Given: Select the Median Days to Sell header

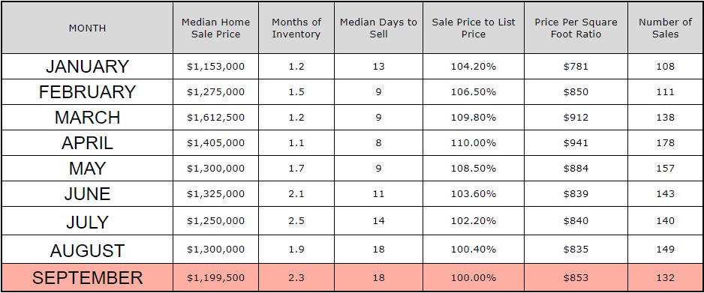Looking at the screenshot, I should pyautogui.click(x=378, y=28).
